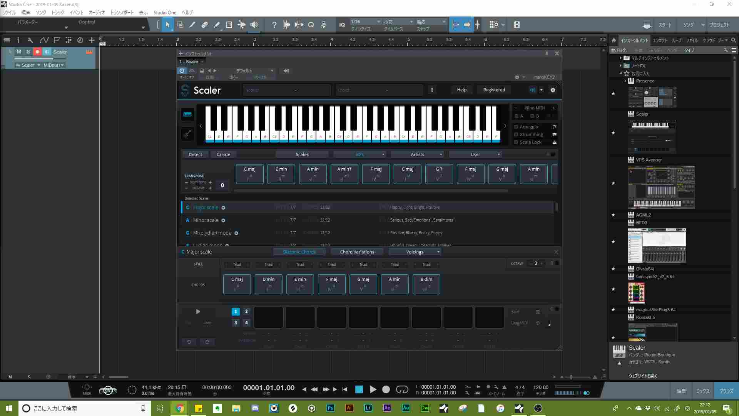
Task: Select the Arrow tool in toolbar
Action: [x=167, y=25]
